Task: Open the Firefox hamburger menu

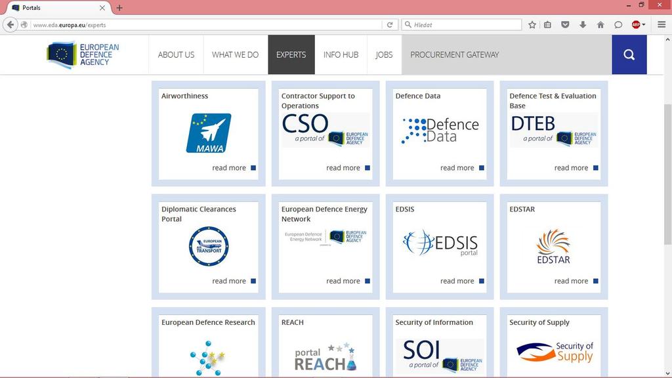Action: pos(661,25)
